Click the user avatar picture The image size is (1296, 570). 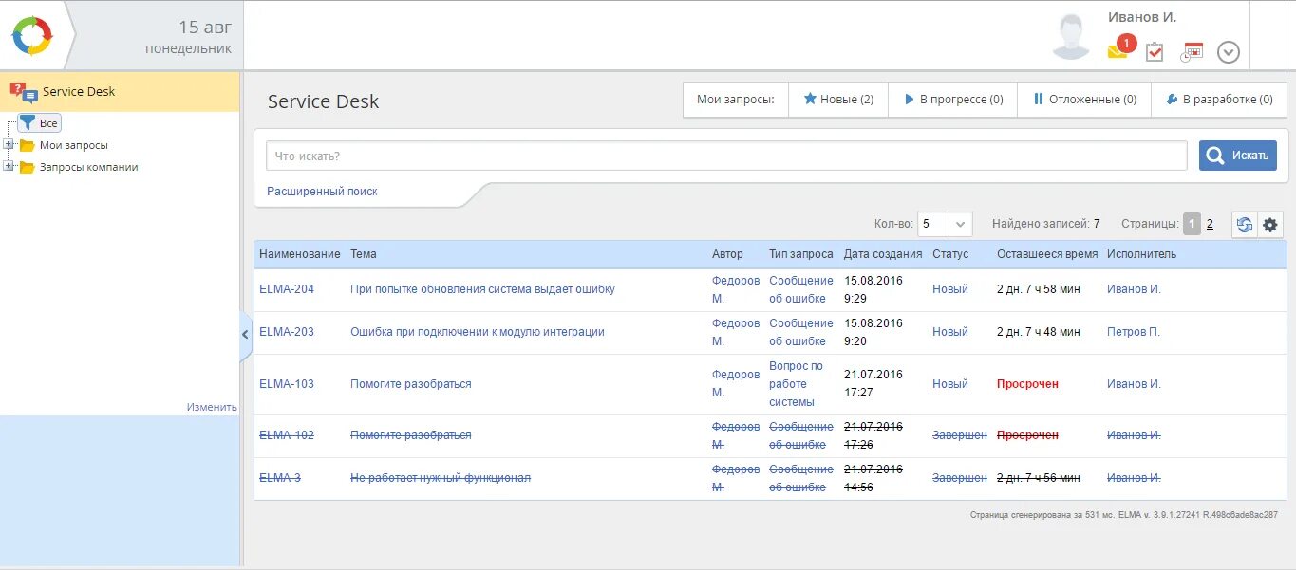coord(1071,37)
